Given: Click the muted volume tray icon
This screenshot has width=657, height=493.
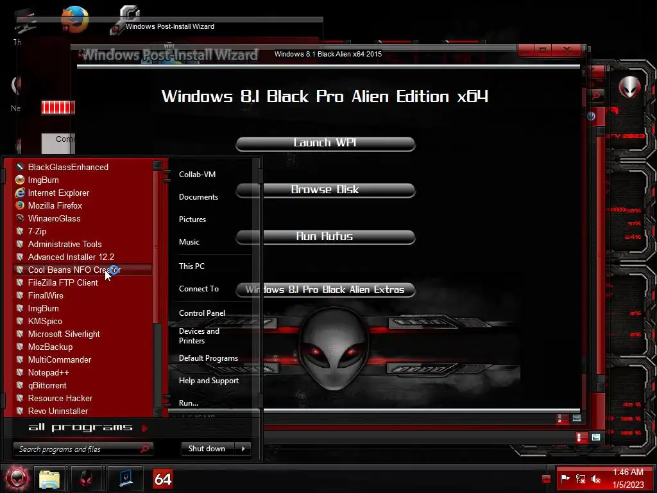Looking at the screenshot, I should click(x=596, y=478).
